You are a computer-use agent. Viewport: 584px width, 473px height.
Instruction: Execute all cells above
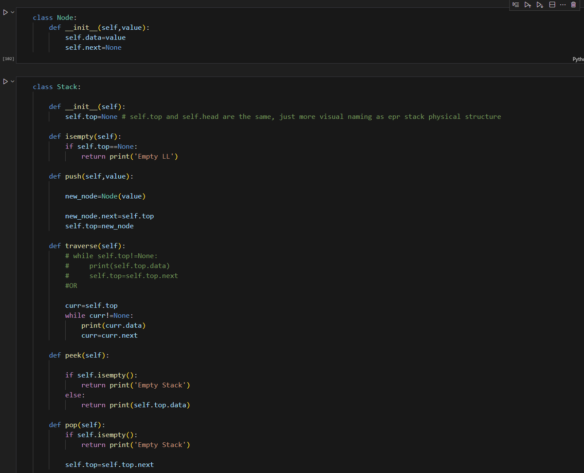tap(528, 5)
